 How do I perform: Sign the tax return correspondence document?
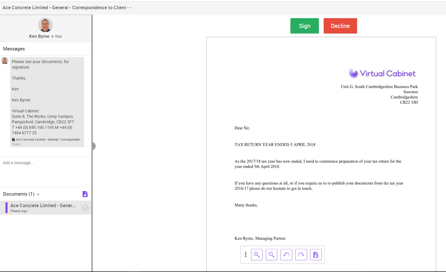304,26
